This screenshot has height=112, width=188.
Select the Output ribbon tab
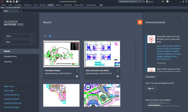coord(50,5)
